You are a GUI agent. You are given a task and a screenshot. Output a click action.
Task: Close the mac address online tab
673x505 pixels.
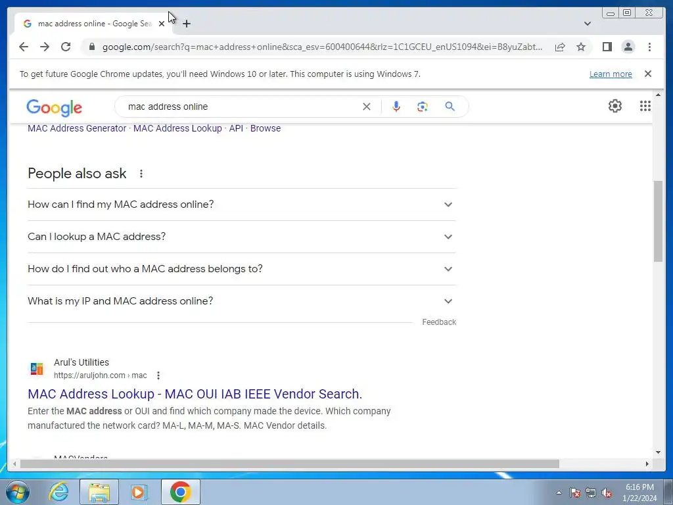coord(162,24)
